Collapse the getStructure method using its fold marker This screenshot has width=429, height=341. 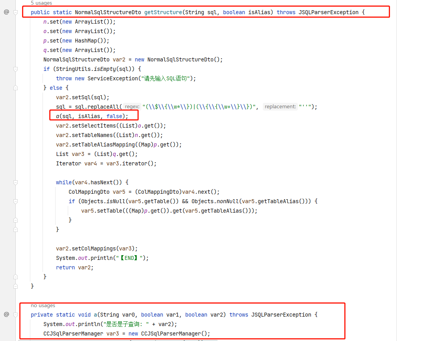16,12
